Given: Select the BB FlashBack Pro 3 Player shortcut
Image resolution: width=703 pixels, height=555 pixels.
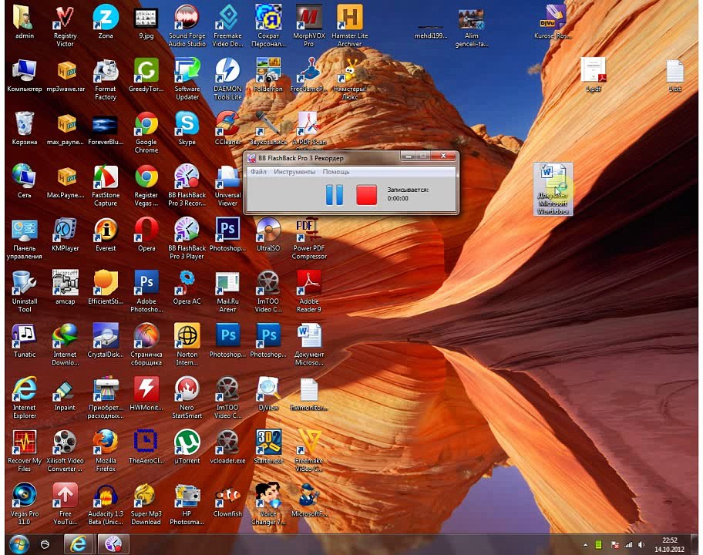Looking at the screenshot, I should point(187,240).
